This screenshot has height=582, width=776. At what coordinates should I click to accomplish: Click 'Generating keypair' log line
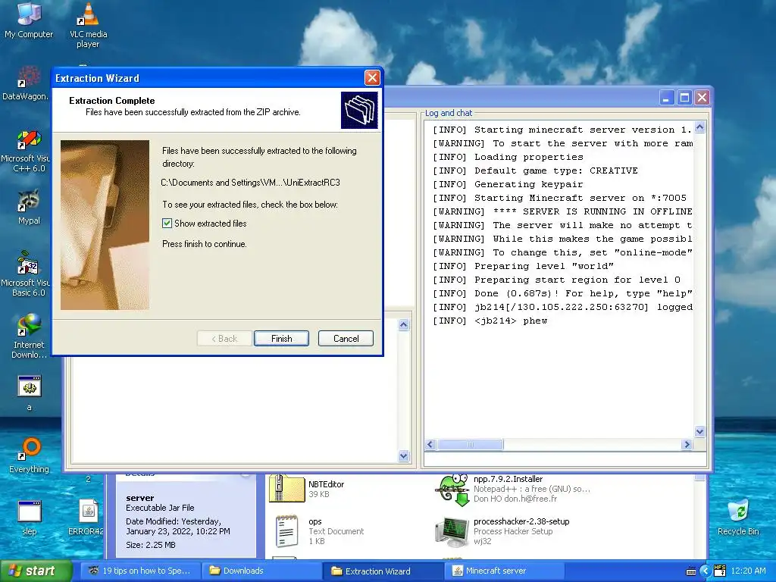pyautogui.click(x=508, y=185)
